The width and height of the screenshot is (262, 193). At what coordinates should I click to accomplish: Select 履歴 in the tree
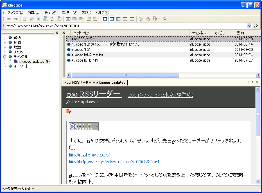tap(18, 47)
